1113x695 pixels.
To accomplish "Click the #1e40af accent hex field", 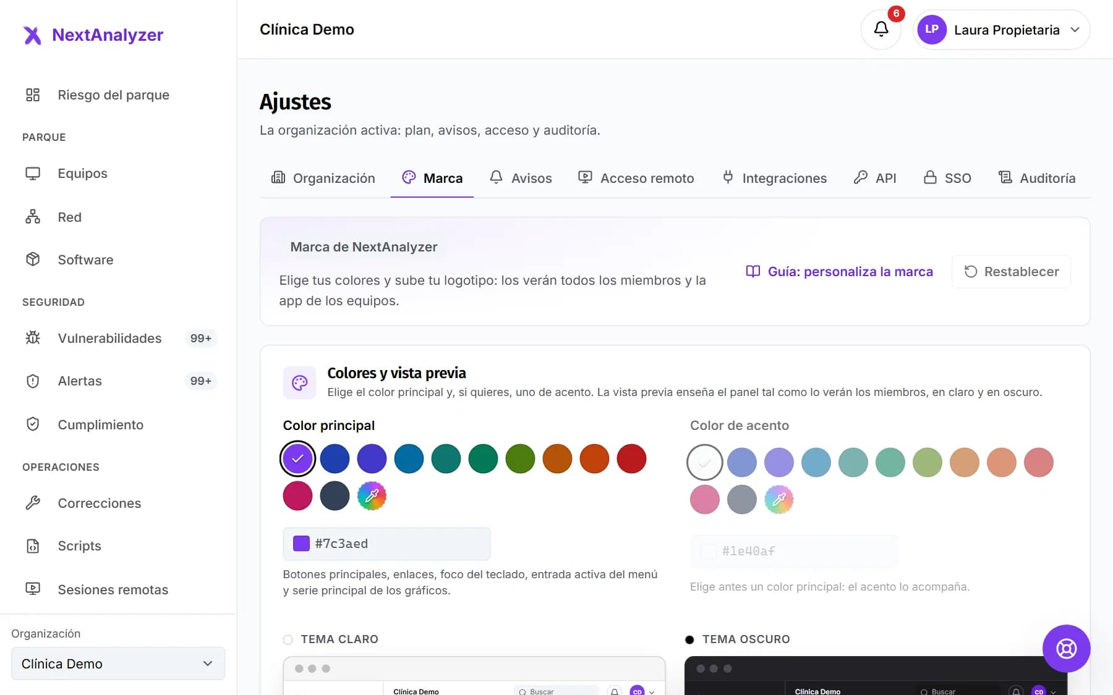I will coord(794,551).
